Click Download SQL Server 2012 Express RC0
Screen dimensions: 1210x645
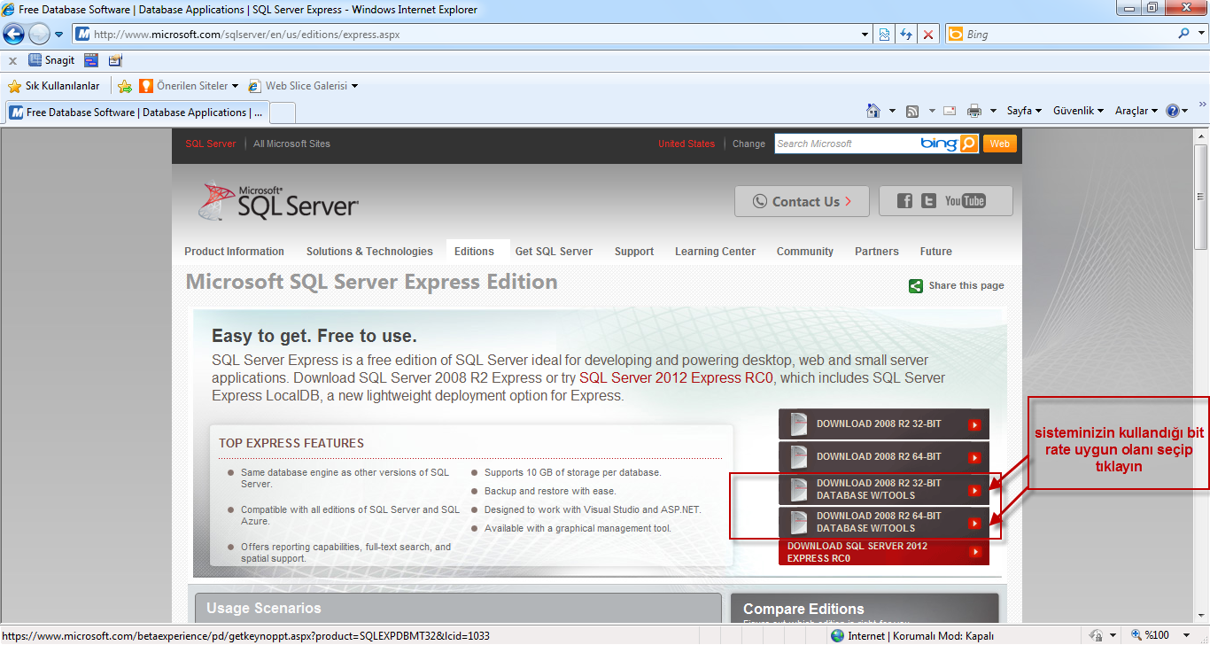point(884,552)
